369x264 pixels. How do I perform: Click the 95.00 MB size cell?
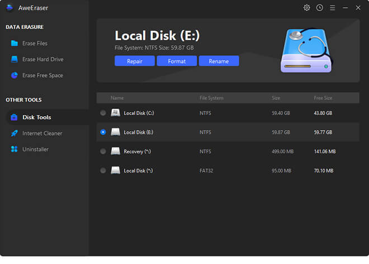click(281, 171)
